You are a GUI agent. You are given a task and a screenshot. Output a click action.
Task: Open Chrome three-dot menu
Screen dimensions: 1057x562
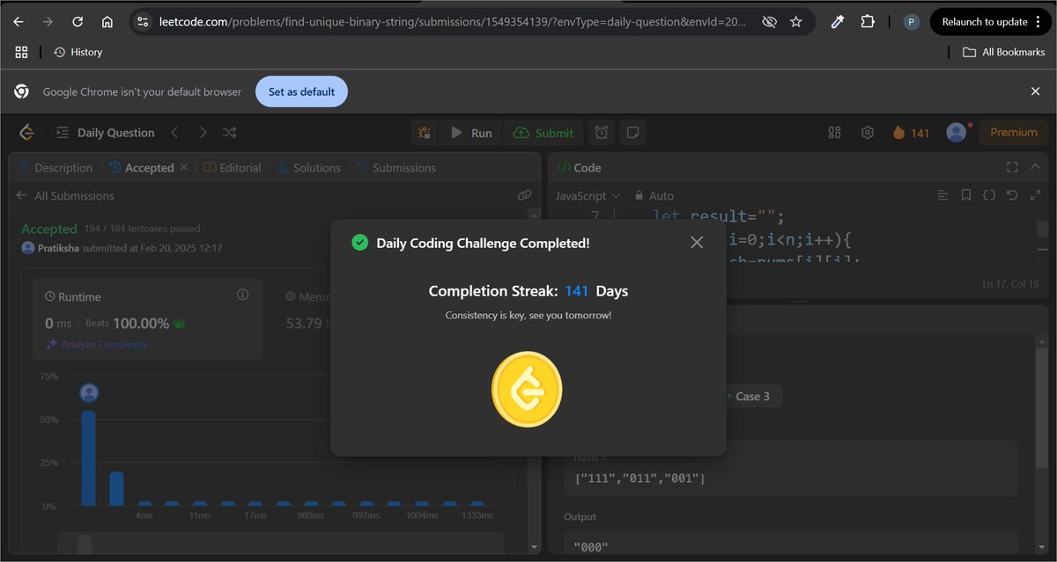(x=1038, y=22)
